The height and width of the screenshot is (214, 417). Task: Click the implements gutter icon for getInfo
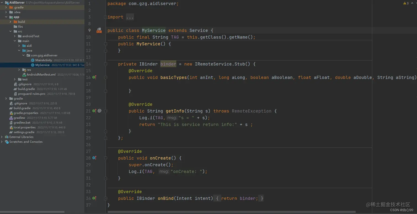[94, 111]
